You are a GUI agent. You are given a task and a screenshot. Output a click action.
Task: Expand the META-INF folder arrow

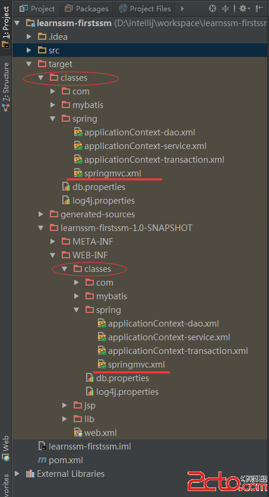[x=53, y=242]
